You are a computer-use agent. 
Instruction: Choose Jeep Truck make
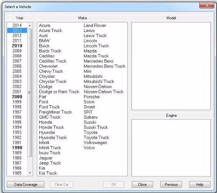coord(50,163)
